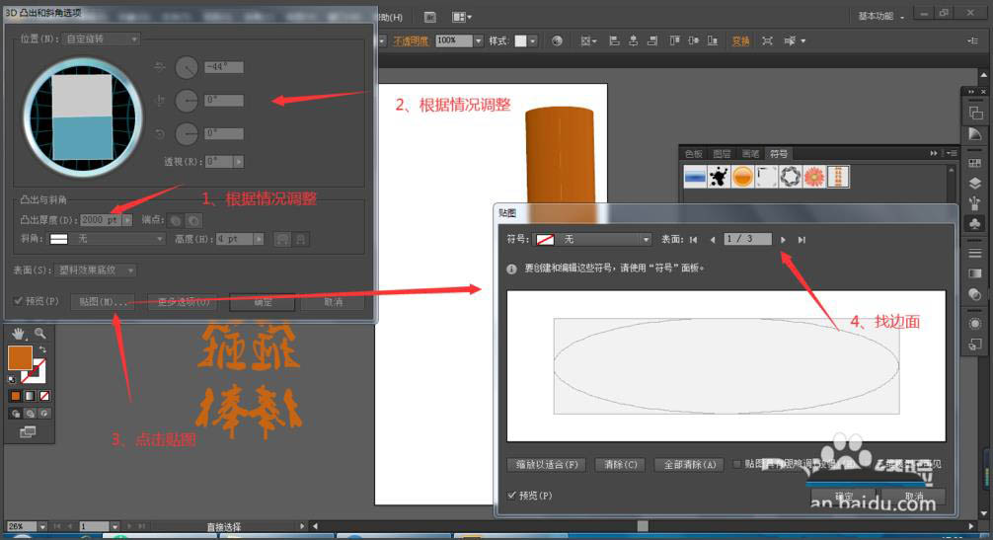Click opacity 100% input field
993x540 pixels.
pos(453,40)
